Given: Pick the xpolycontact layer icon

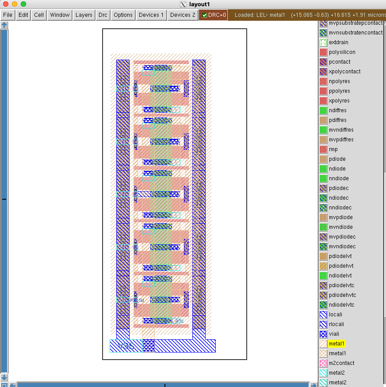Looking at the screenshot, I should 323,72.
